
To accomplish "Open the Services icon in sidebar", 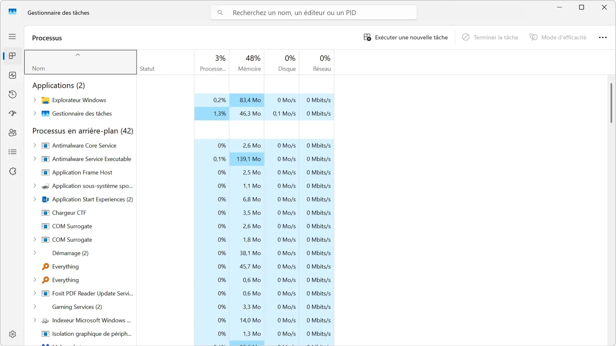I will pos(13,171).
